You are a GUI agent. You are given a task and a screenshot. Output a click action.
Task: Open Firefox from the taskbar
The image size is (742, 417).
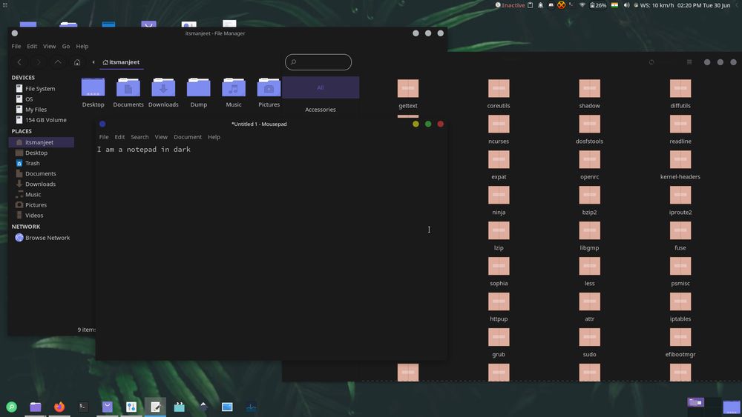coord(59,407)
